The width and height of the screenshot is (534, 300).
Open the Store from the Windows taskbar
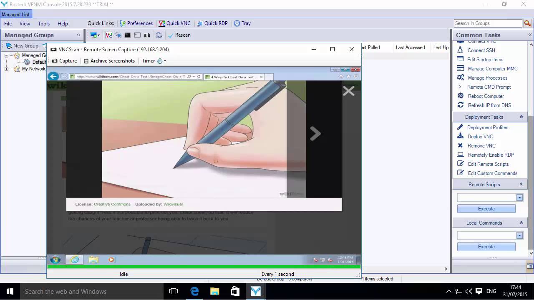point(235,291)
